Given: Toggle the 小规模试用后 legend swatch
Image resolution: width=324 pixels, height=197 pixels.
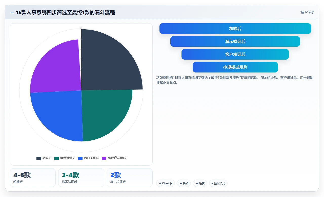Looking at the screenshot, I should pyautogui.click(x=104, y=158).
